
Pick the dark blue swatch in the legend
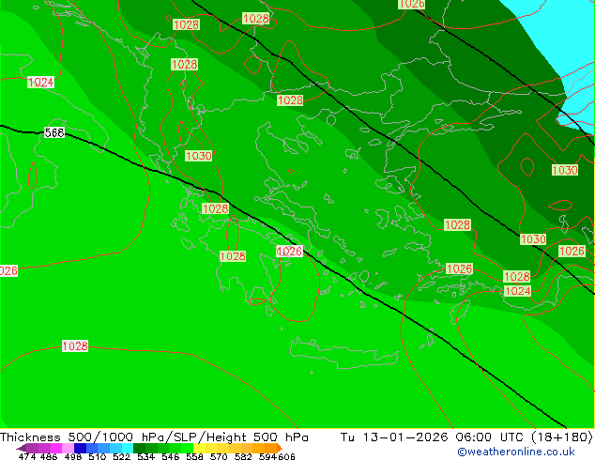80,448
